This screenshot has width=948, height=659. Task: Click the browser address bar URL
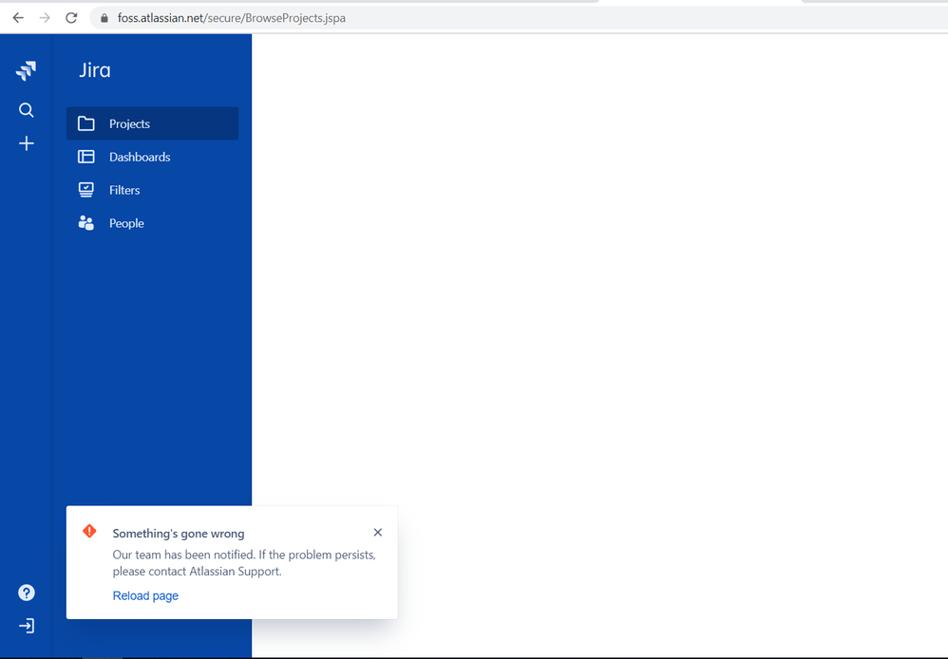(x=232, y=18)
